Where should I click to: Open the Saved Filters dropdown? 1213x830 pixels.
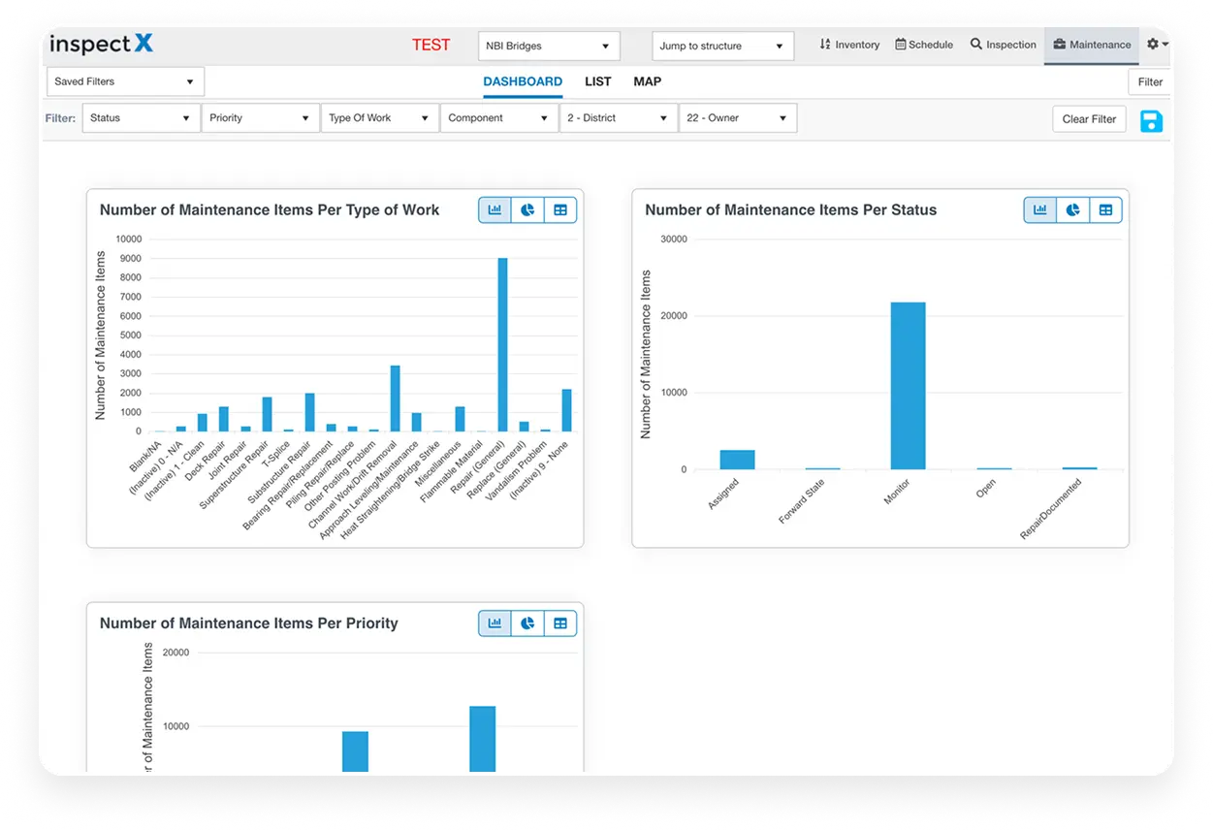(124, 81)
